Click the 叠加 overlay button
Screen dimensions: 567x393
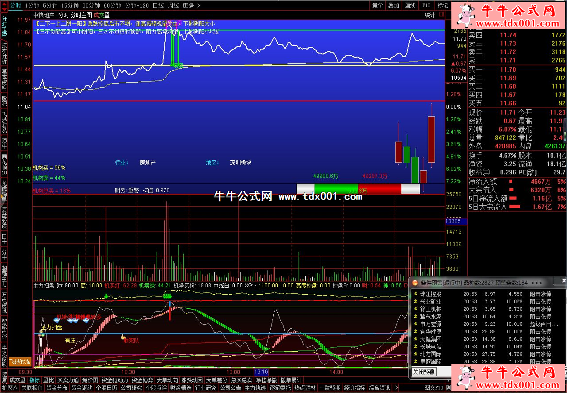click(394, 5)
